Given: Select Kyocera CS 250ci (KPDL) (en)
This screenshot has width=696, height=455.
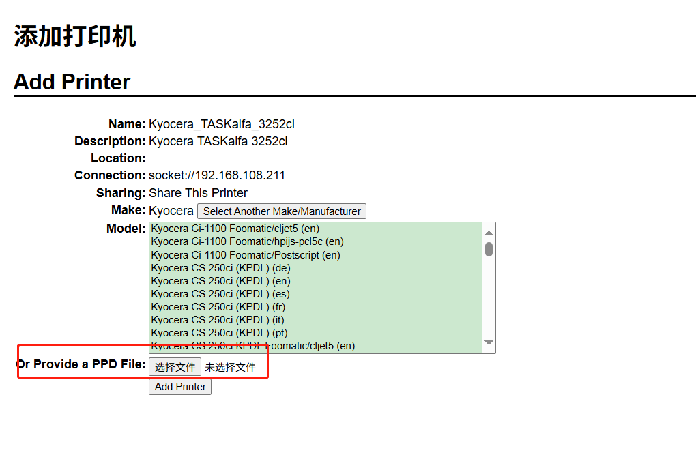Looking at the screenshot, I should (x=317, y=281).
